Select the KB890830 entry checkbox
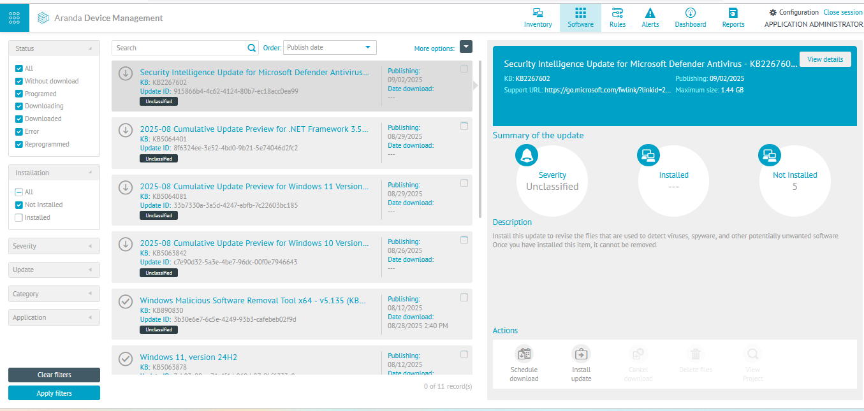The height and width of the screenshot is (411, 864). (464, 297)
